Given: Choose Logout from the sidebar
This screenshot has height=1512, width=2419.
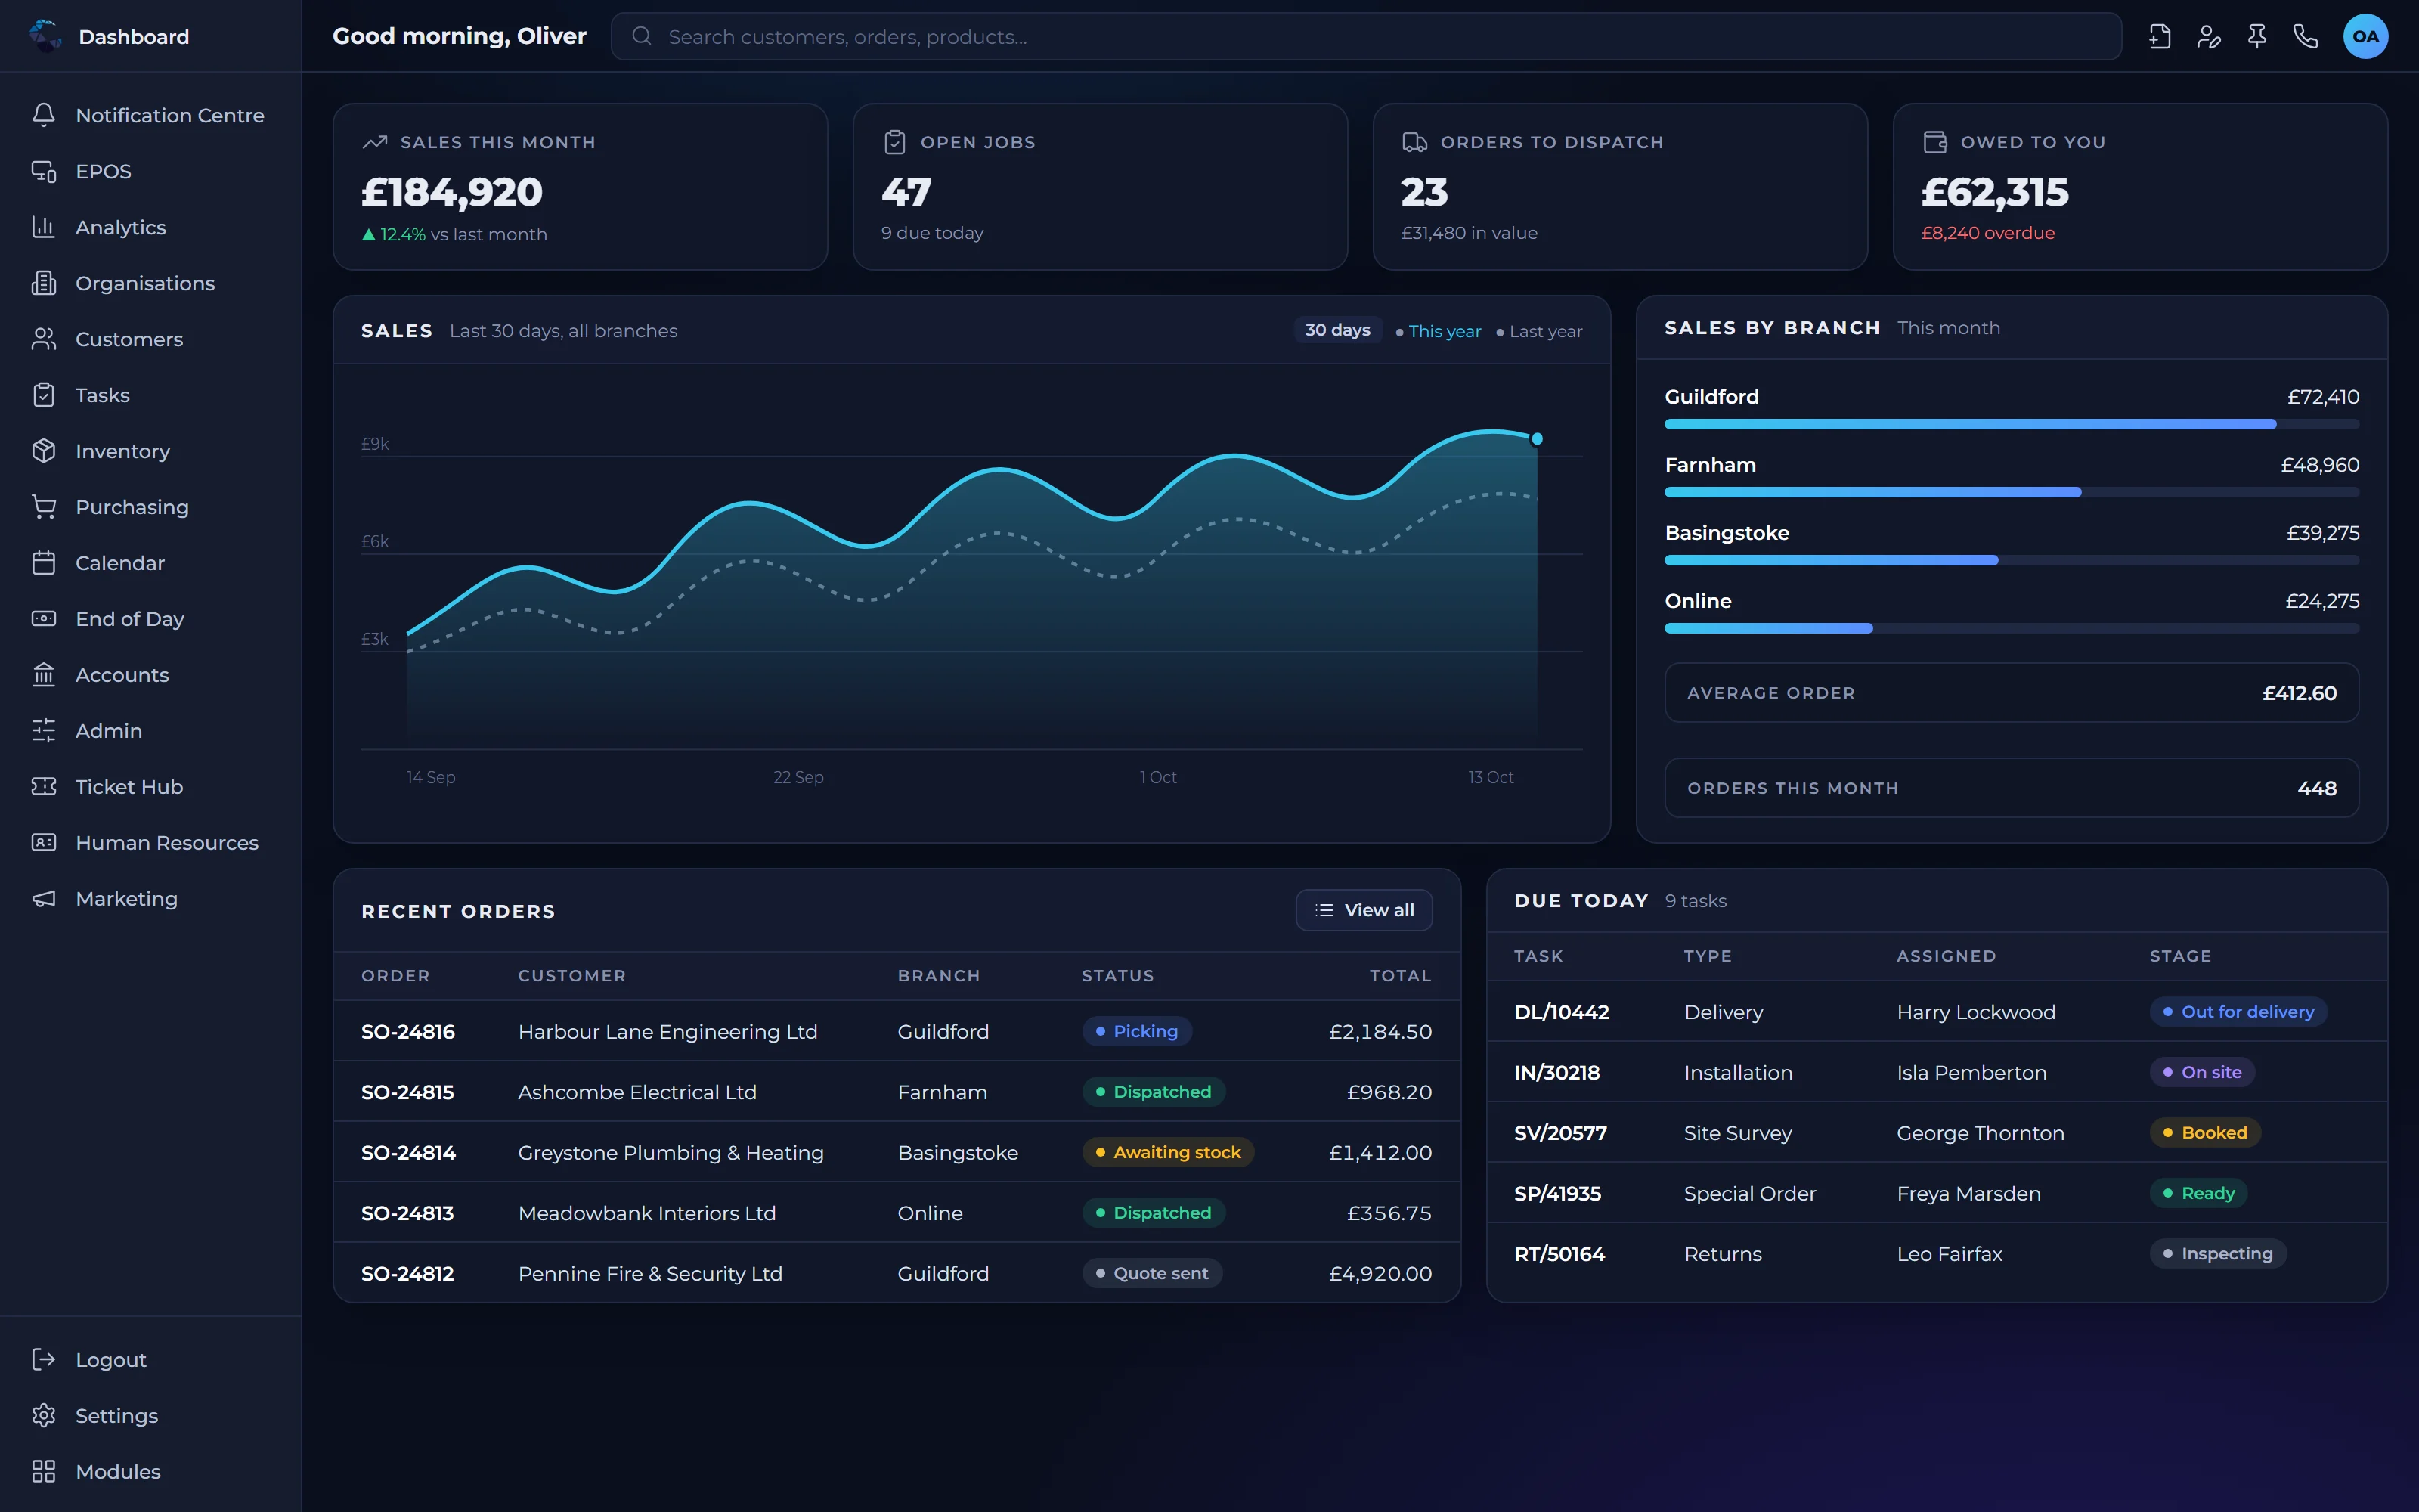Looking at the screenshot, I should pos(110,1360).
